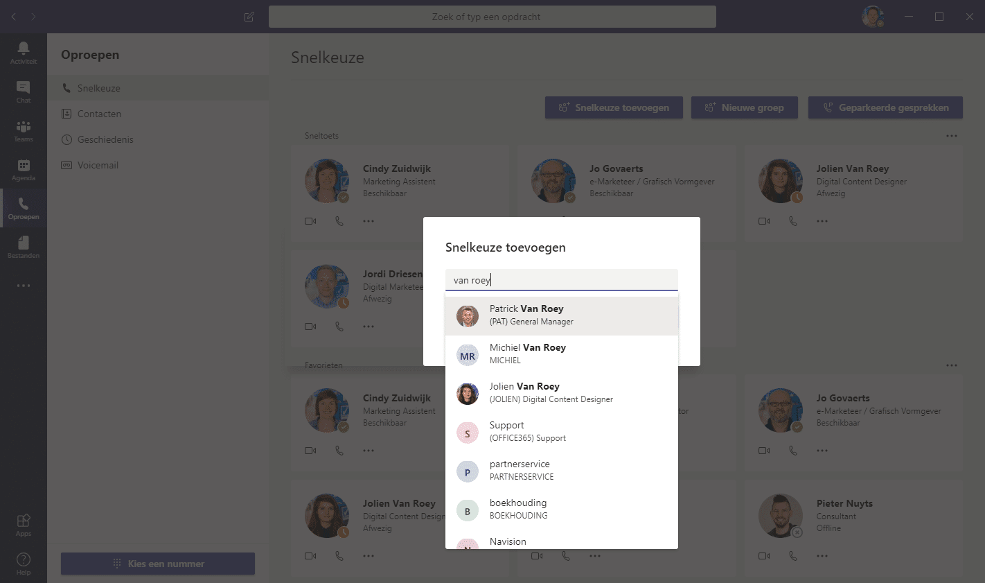This screenshot has width=985, height=583.
Task: Open more options for Pieter Nuyts
Action: [x=822, y=556]
